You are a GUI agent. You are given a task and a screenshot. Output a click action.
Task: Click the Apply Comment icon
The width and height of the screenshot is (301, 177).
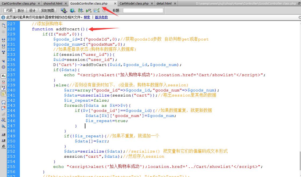click(3, 102)
